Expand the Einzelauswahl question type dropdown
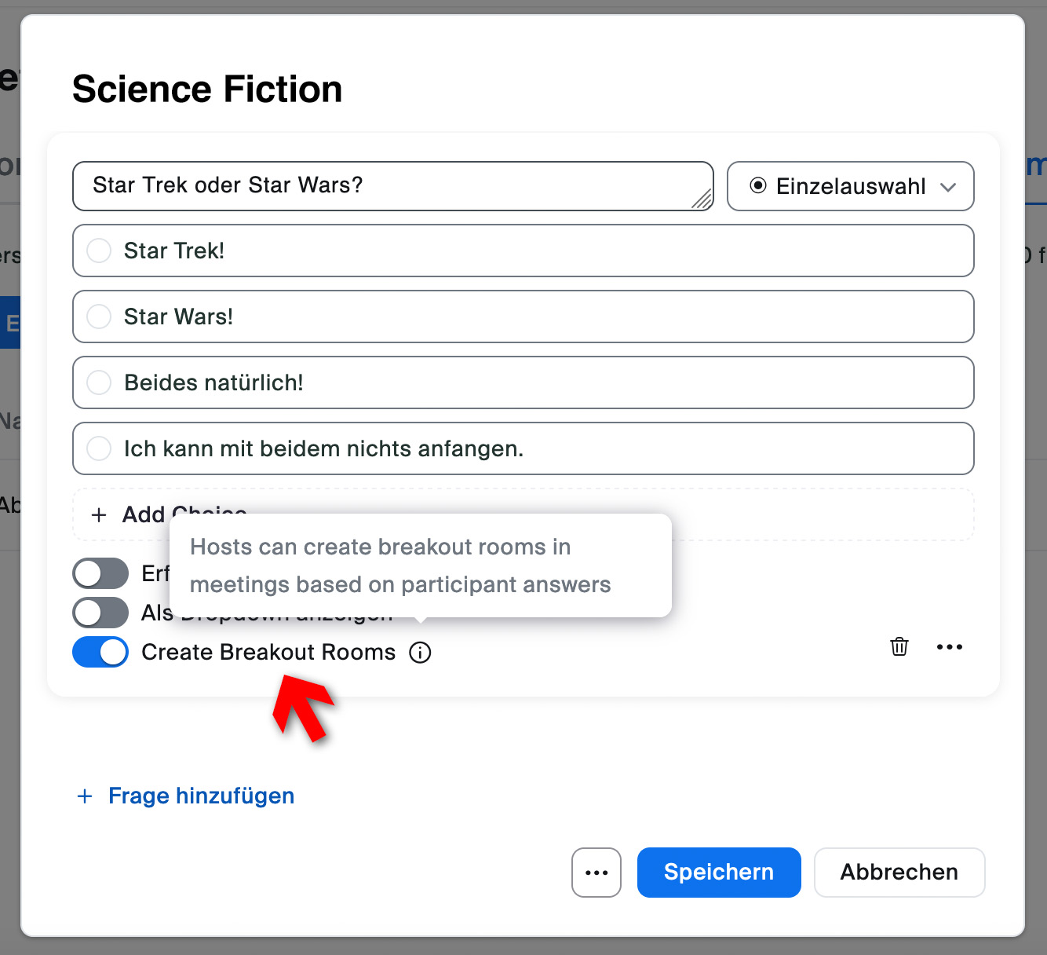 coord(851,186)
